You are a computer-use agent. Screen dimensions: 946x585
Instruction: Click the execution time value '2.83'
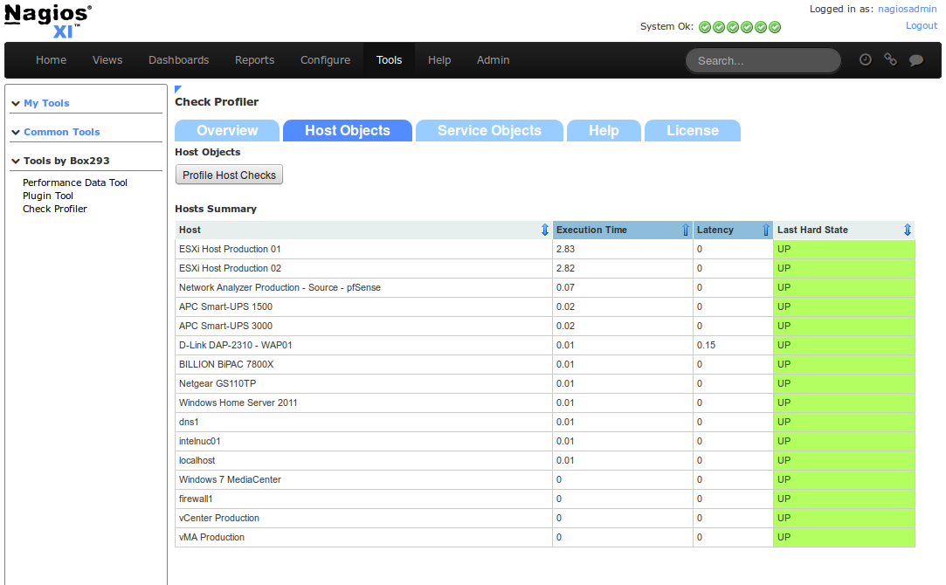(565, 249)
